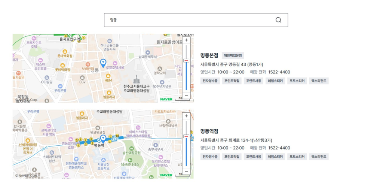
Task: Click the 우리은행 marker on upper map
Action: [x=60, y=86]
